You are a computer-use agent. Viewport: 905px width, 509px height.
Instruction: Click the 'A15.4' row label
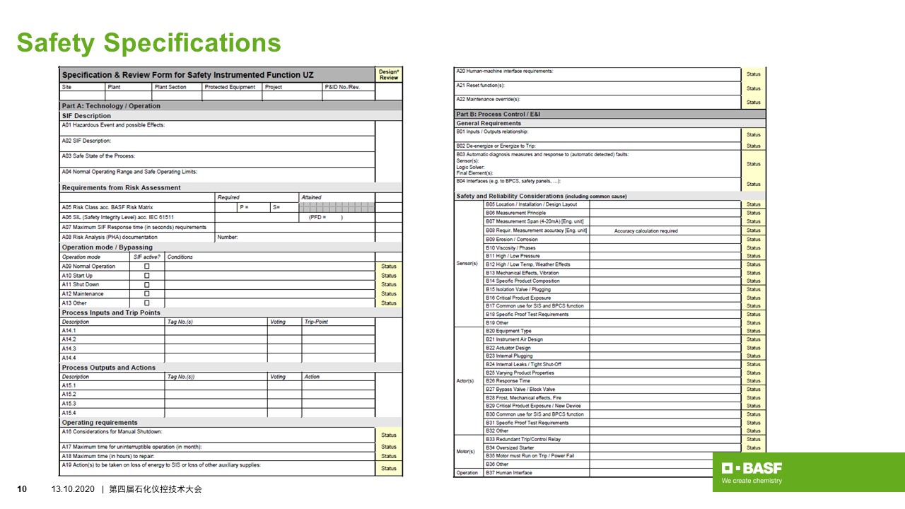pos(69,413)
